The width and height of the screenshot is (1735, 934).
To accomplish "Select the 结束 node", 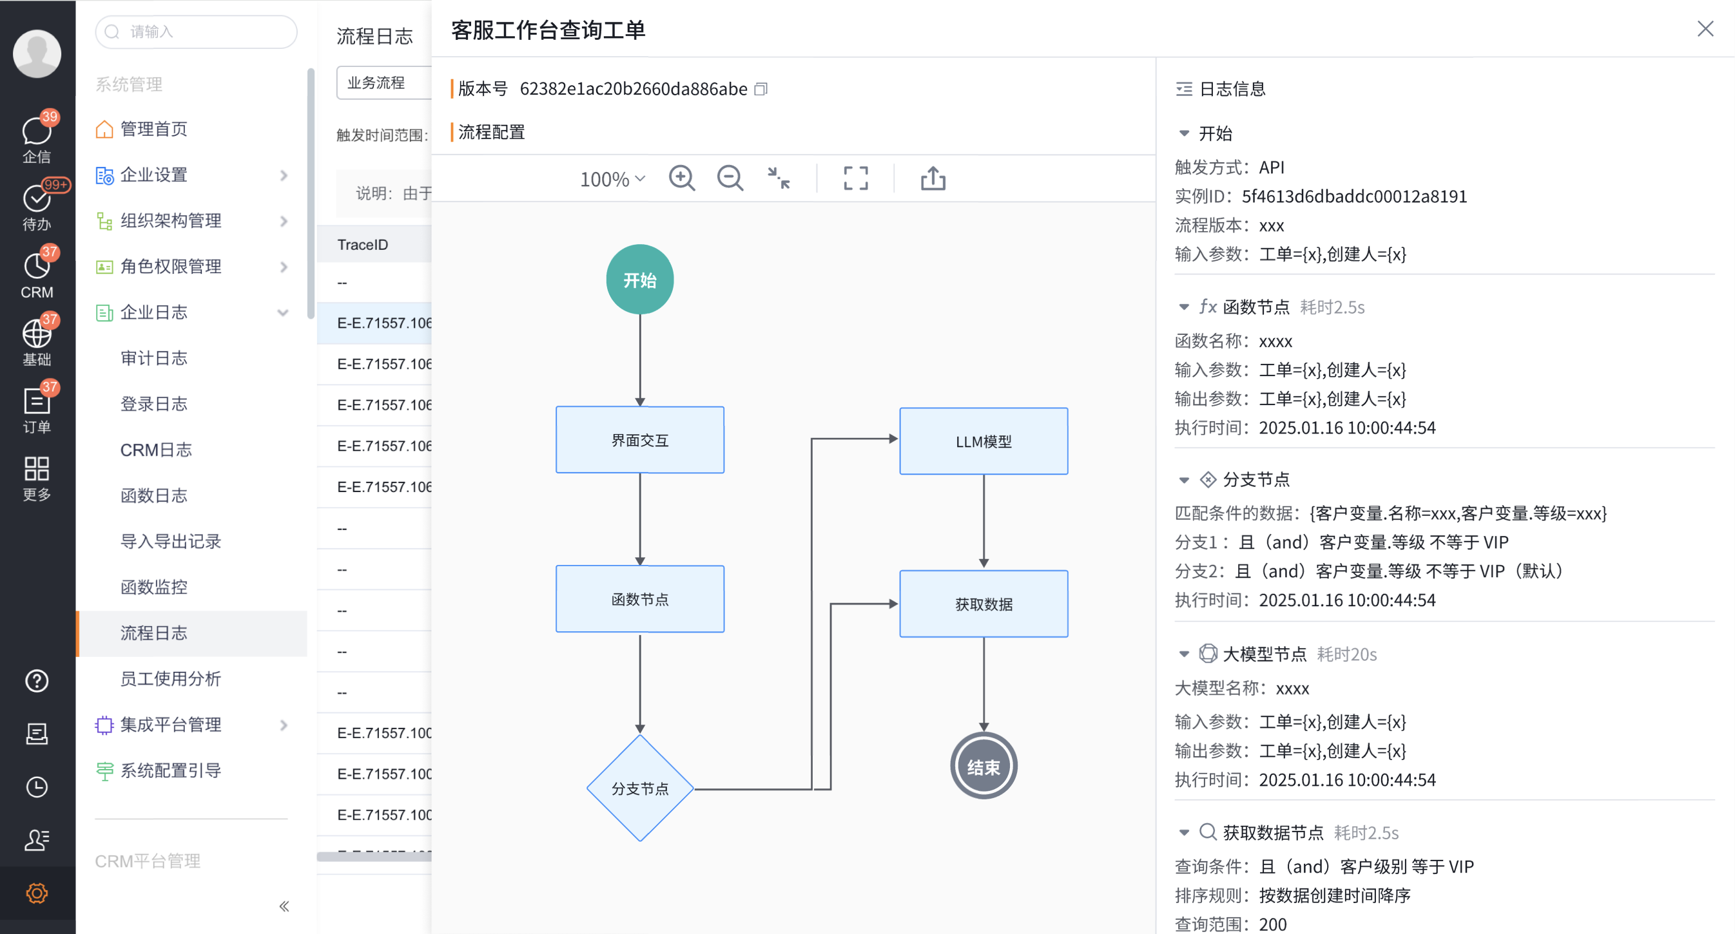I will 984,767.
